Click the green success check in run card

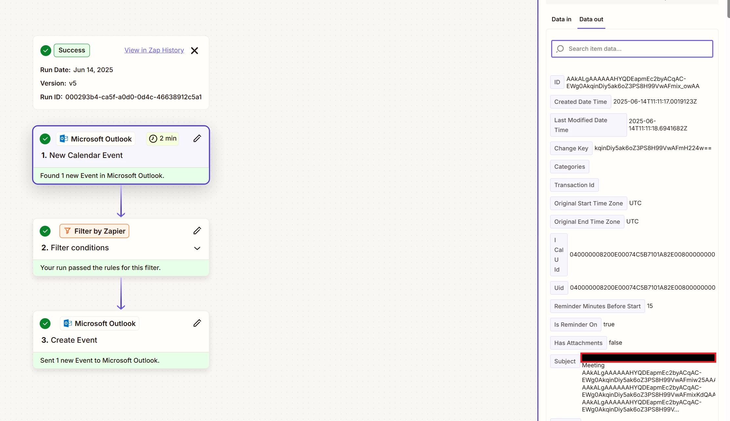click(x=46, y=50)
